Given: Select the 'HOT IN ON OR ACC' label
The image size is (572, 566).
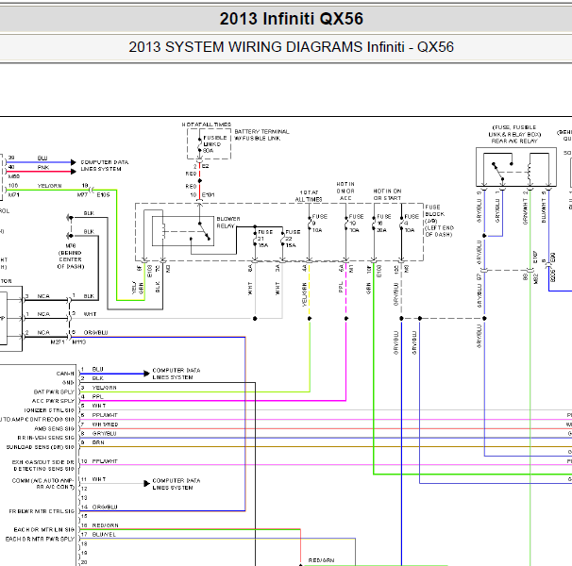Looking at the screenshot, I should click(x=345, y=191).
